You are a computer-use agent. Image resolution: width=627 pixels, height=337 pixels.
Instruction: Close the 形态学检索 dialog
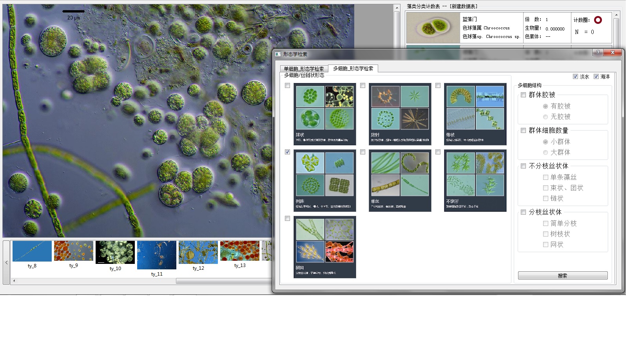click(x=613, y=52)
